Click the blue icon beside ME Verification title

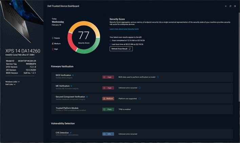(x=72, y=86)
